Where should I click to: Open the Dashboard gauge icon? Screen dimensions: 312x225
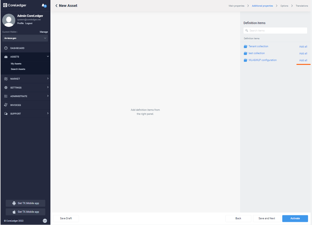6,48
